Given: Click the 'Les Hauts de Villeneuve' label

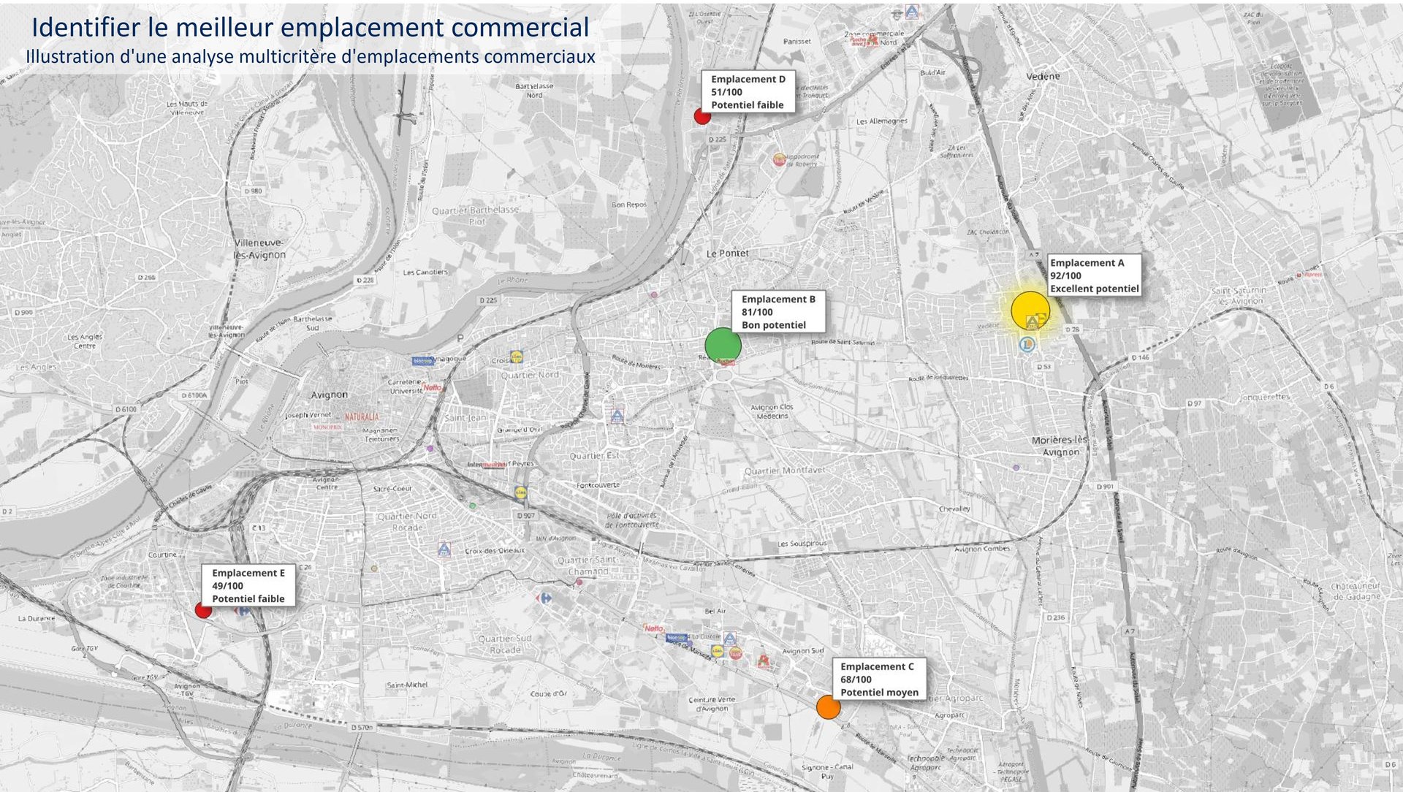Looking at the screenshot, I should tap(187, 108).
